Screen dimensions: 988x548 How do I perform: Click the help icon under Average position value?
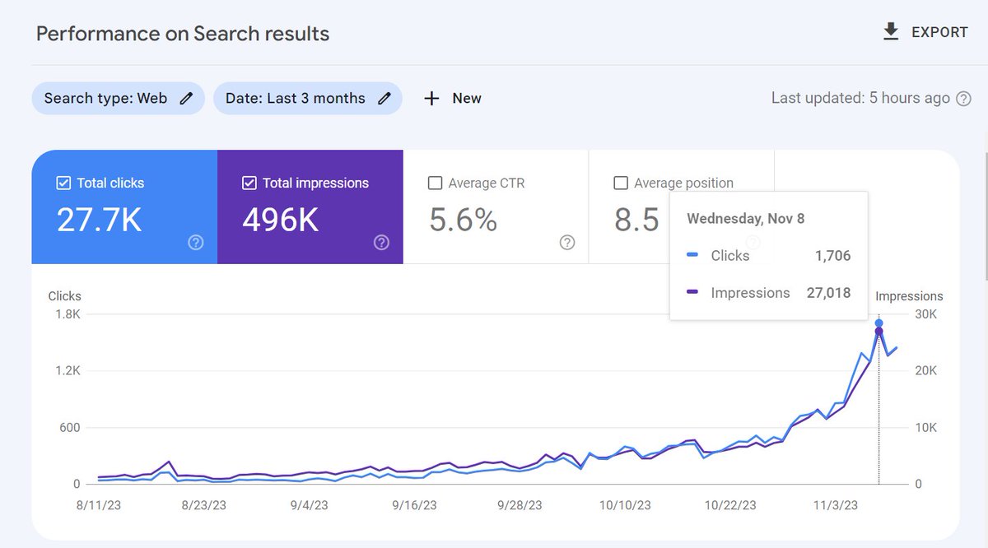pyautogui.click(x=753, y=243)
